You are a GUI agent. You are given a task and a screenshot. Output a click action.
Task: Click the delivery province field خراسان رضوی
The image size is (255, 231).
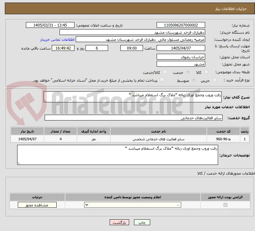(x=181, y=57)
